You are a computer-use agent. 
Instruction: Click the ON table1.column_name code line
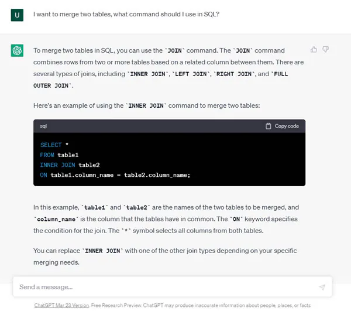click(115, 175)
